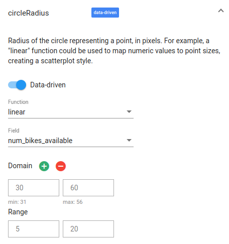This screenshot has width=229, height=244.
Task: Collapse the circleRadius panel chevron
Action: coord(221,11)
